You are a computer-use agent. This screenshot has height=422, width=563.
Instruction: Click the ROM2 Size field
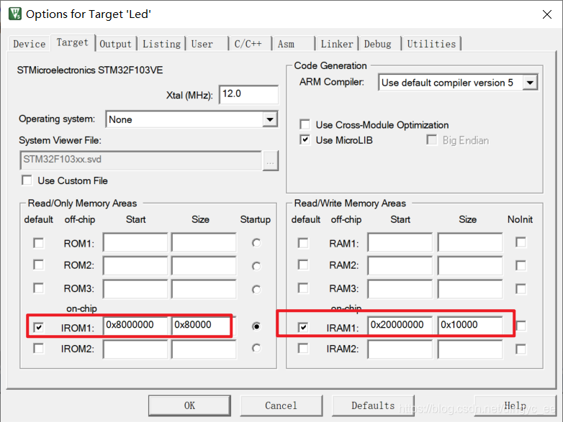click(204, 265)
